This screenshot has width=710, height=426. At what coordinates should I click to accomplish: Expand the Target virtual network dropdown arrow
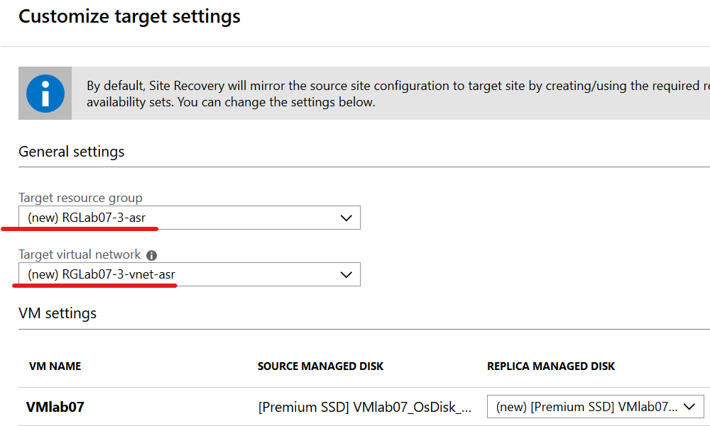(346, 274)
